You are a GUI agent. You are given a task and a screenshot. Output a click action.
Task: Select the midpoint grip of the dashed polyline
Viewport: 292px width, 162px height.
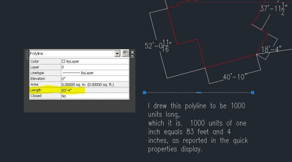pyautogui.click(x=199, y=93)
